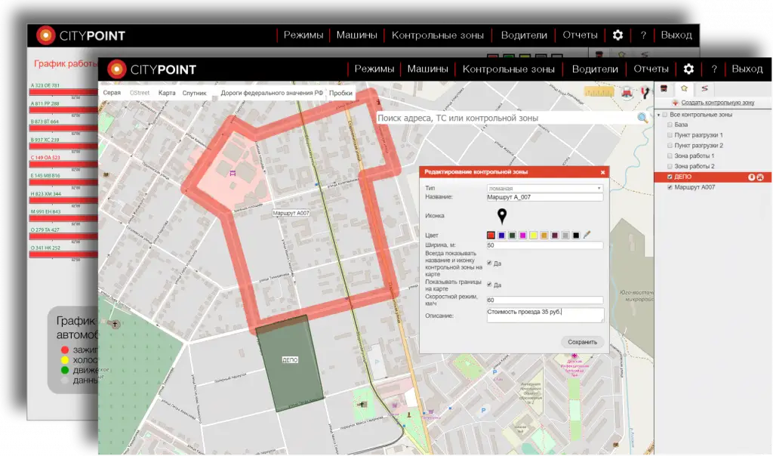Open the vehicles tab icon in sidebar
Image resolution: width=773 pixels, height=456 pixels.
664,88
